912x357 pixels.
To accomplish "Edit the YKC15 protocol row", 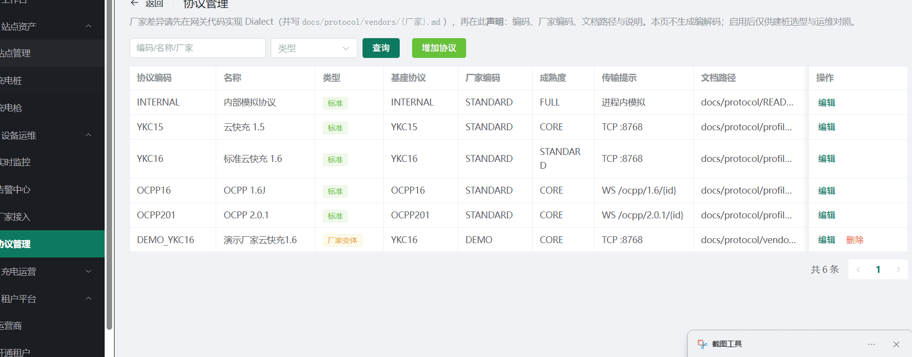I will [827, 127].
